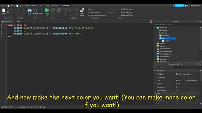
Task: Navigate Forward in script history
Action: (x=23, y=10)
